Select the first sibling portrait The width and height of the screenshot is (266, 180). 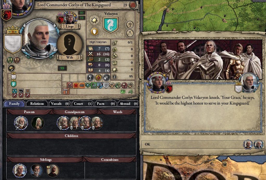pos(20,170)
